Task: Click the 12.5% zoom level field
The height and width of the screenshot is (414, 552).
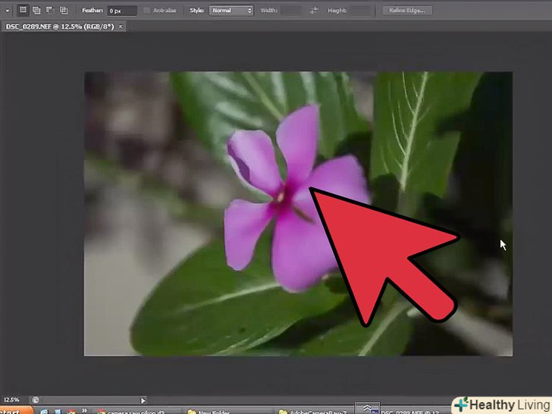Action: tap(12, 400)
